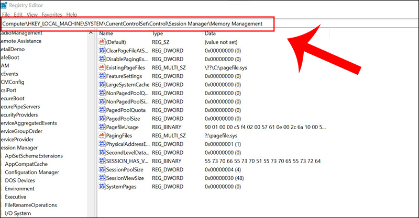The image size is (419, 218).
Task: Click the SessionViewSize value icon
Action: 102,178
